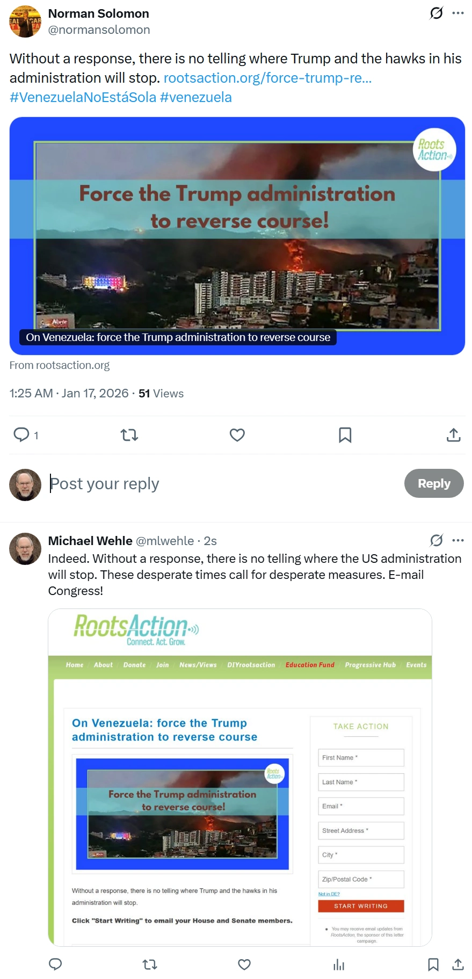
Task: Repost Norman Solomon's tweet
Action: [129, 434]
